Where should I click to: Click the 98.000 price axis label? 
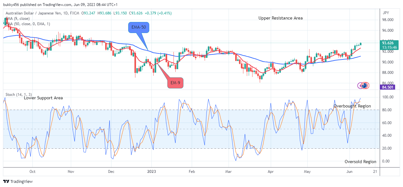click(389, 20)
